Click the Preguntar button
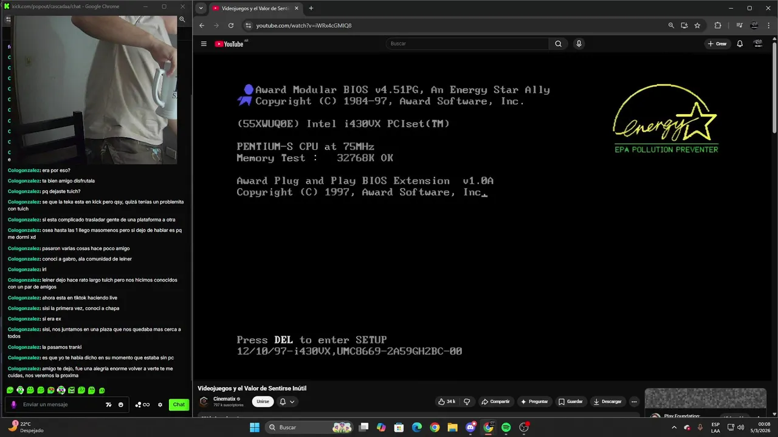The image size is (778, 437). pyautogui.click(x=534, y=402)
